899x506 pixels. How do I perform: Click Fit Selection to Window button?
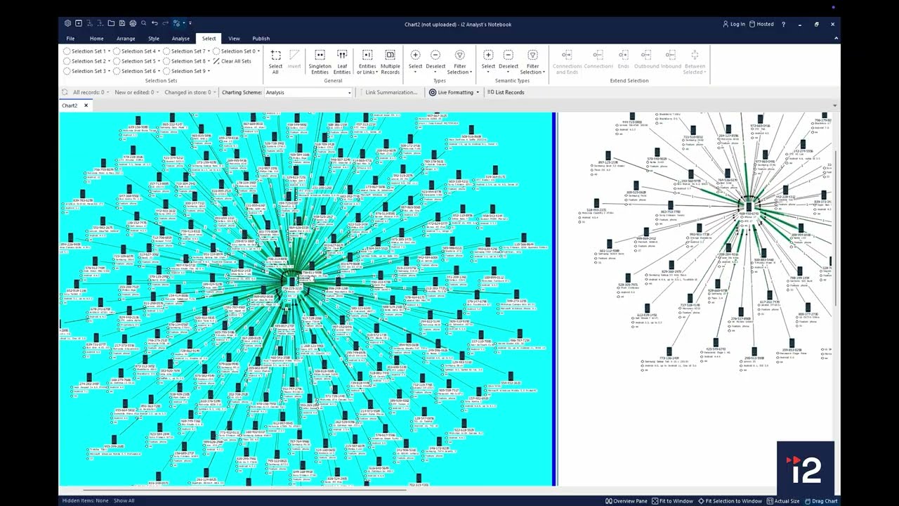tap(730, 501)
